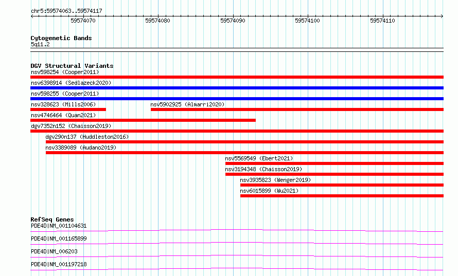458x276 pixels.
Task: Click the chr5:59574063..59574117 region label
Action: 66,11
